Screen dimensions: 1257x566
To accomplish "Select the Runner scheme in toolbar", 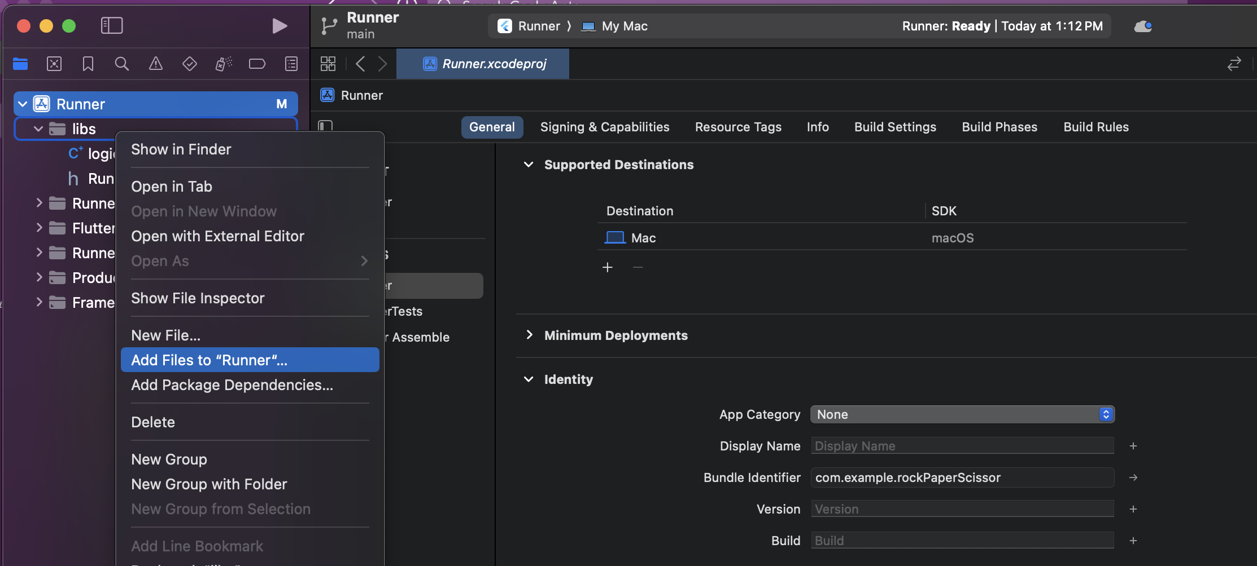I will click(x=529, y=26).
